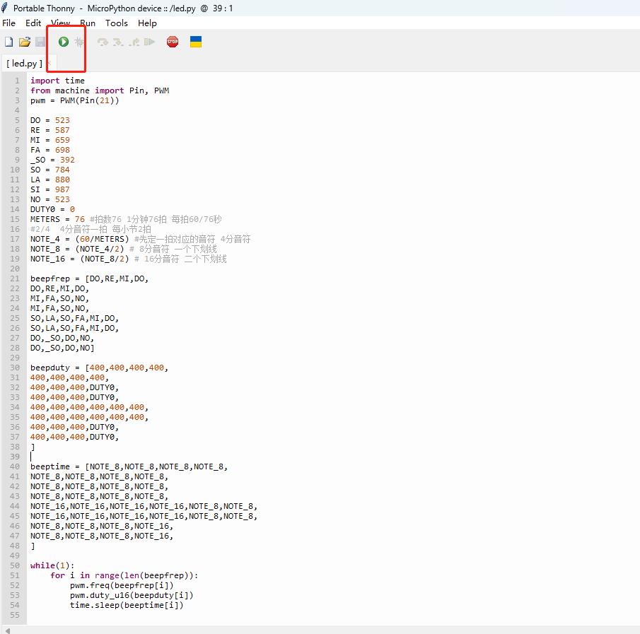Click the Step out icon
The image size is (640, 634).
134,42
